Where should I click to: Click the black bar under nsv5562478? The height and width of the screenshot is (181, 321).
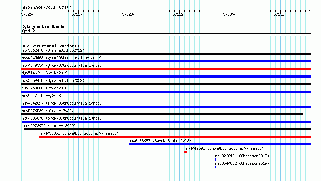[x=166, y=54]
